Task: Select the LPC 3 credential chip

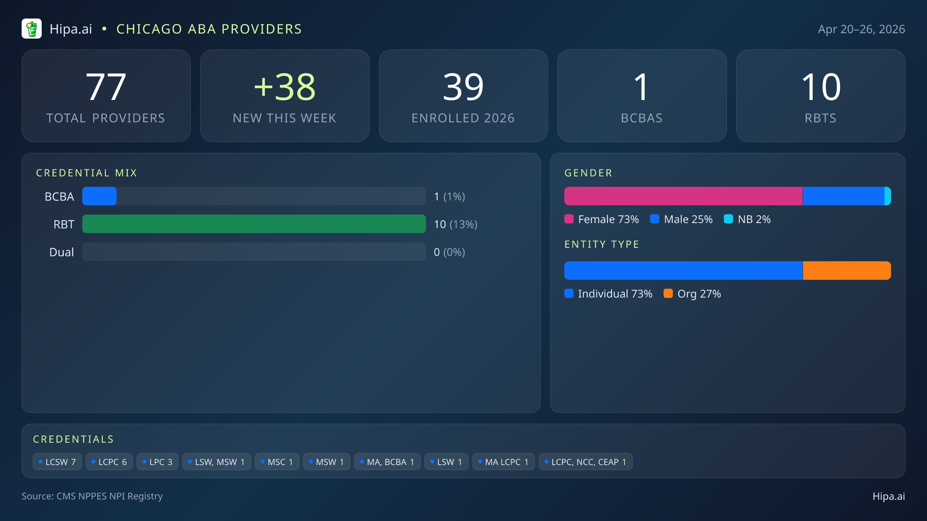Action: 157,462
